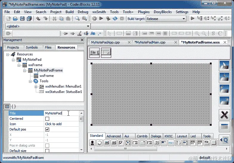Uncheck the Default pos checkbox
Image resolution: width=234 pixels, height=163 pixels.
tap(47, 129)
